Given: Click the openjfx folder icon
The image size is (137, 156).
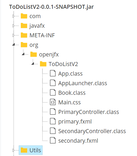Looking at the screenshot, I should (x=34, y=54).
